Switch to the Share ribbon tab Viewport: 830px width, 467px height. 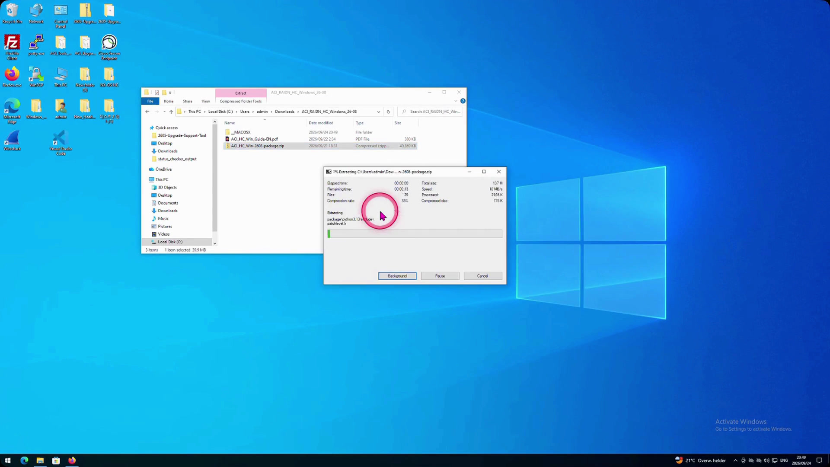[x=187, y=101]
